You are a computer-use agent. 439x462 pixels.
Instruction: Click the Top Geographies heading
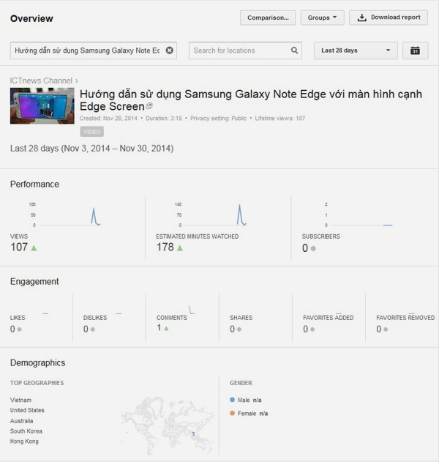pos(37,383)
